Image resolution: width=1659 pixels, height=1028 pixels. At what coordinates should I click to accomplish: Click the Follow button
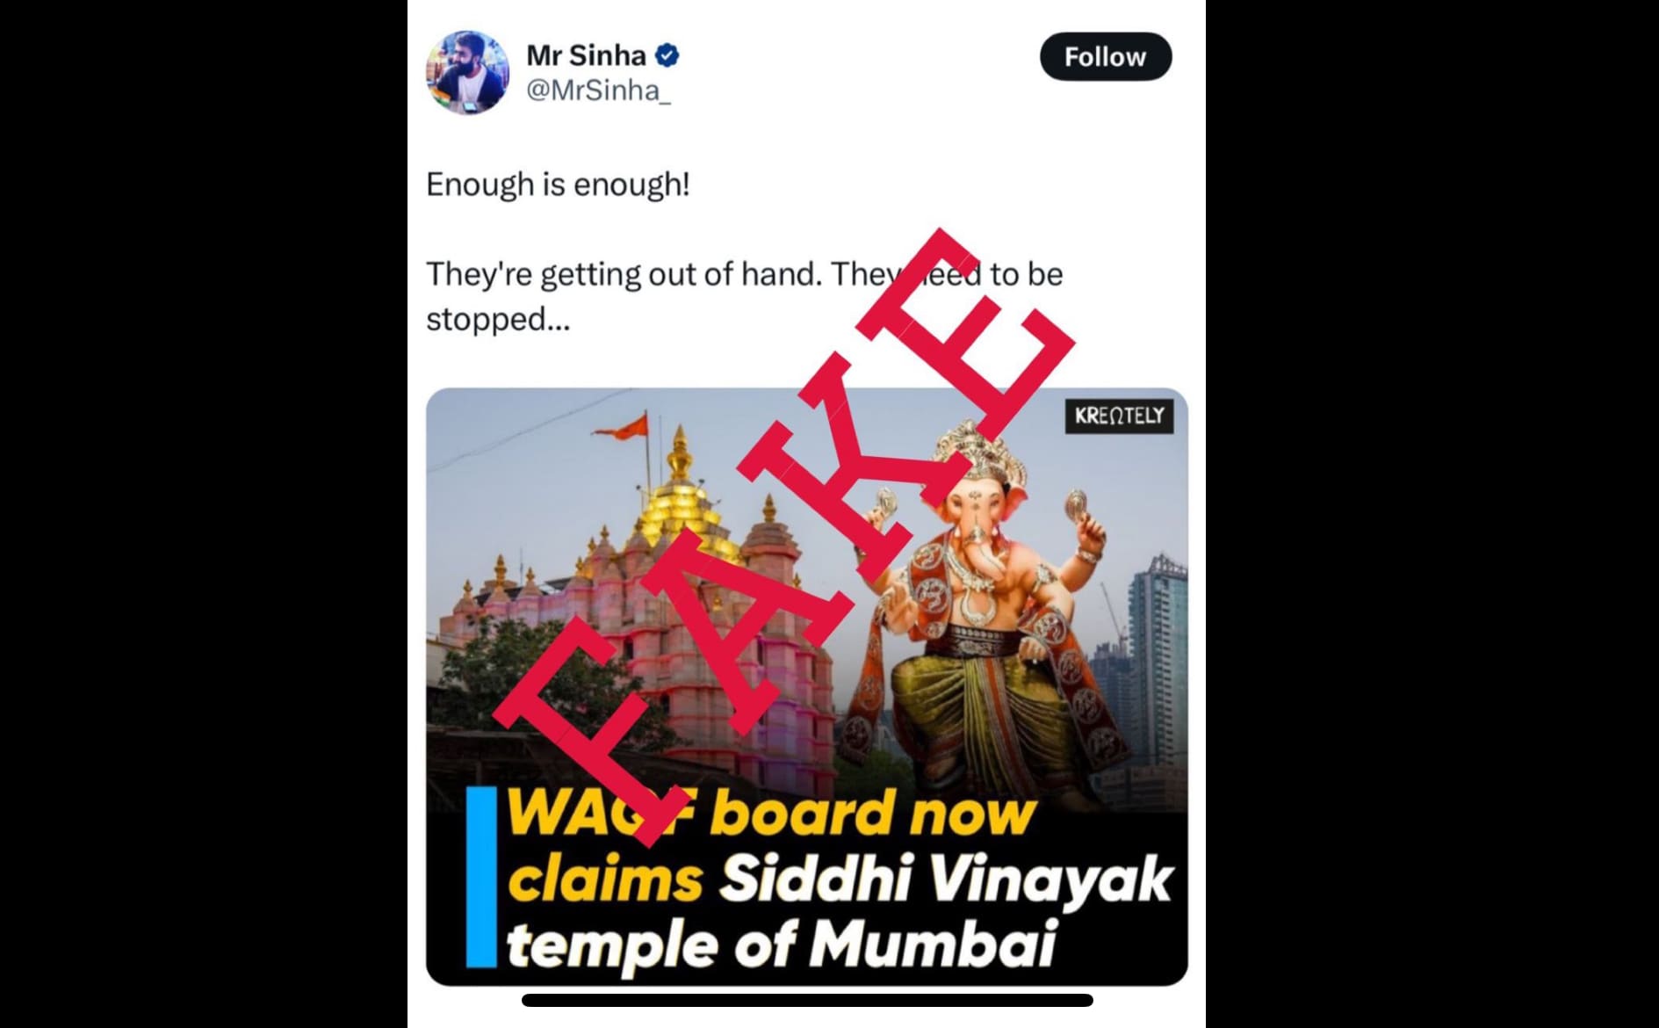click(x=1105, y=57)
